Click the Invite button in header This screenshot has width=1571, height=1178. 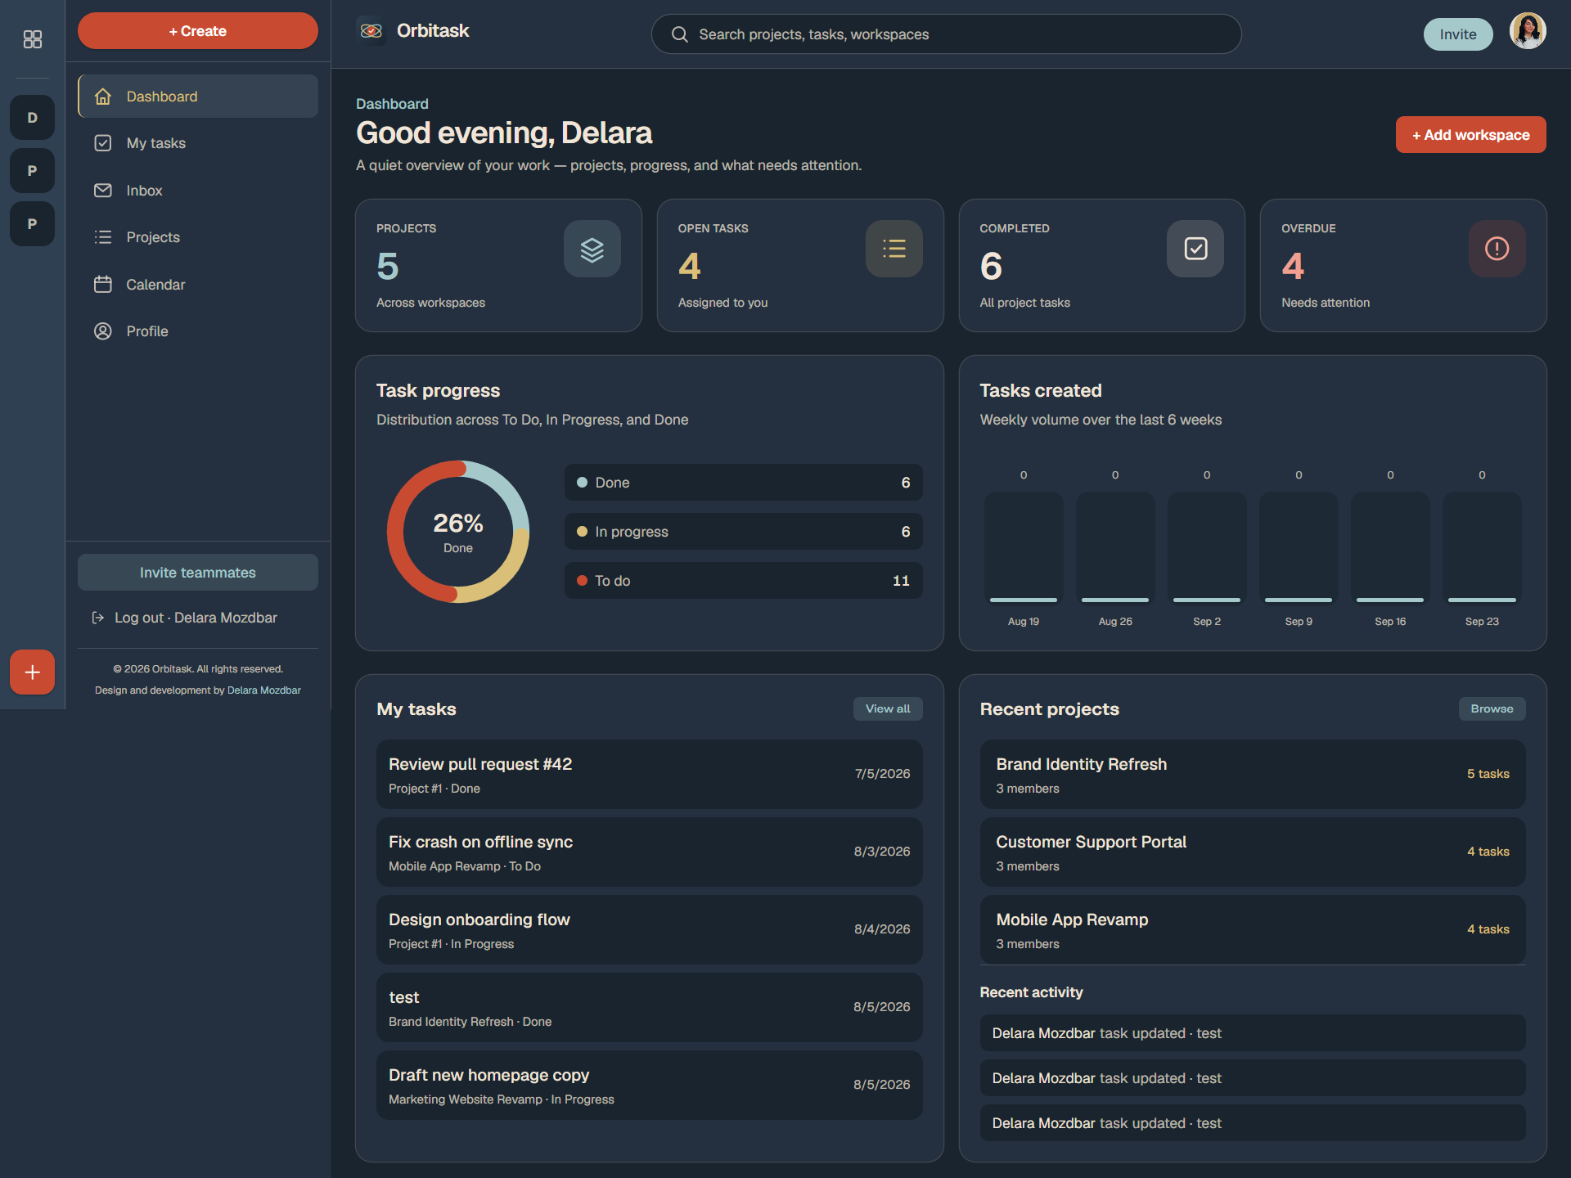point(1458,34)
